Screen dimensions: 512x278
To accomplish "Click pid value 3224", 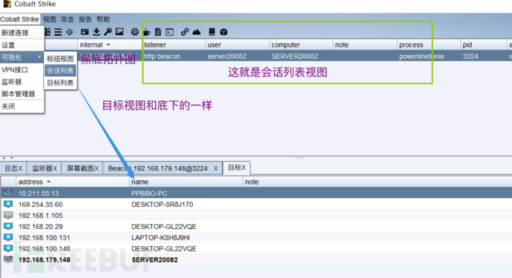I will (470, 56).
